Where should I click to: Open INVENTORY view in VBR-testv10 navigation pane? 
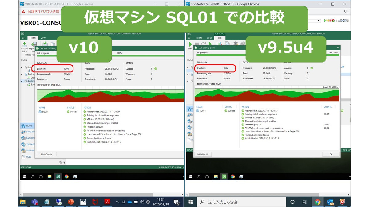tap(28, 132)
